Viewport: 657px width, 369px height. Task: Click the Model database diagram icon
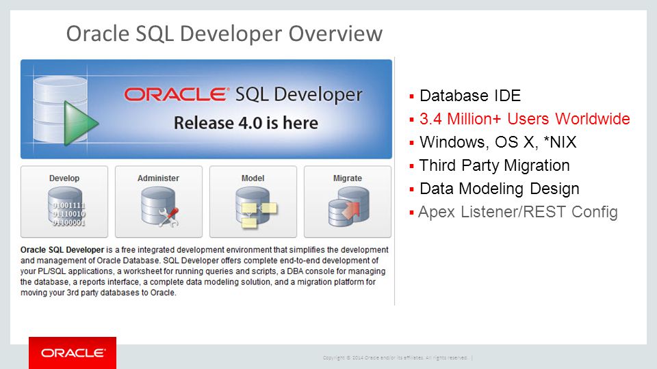[x=255, y=208]
